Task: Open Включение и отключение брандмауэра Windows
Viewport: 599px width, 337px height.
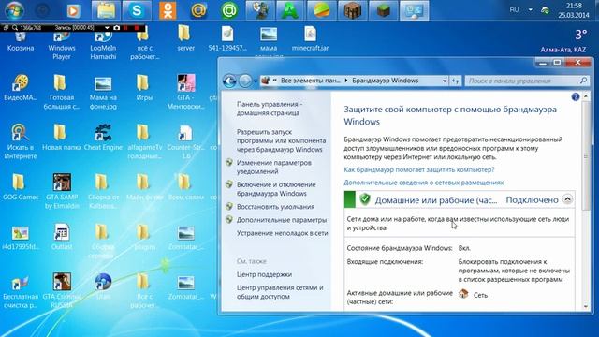Action: 276,189
